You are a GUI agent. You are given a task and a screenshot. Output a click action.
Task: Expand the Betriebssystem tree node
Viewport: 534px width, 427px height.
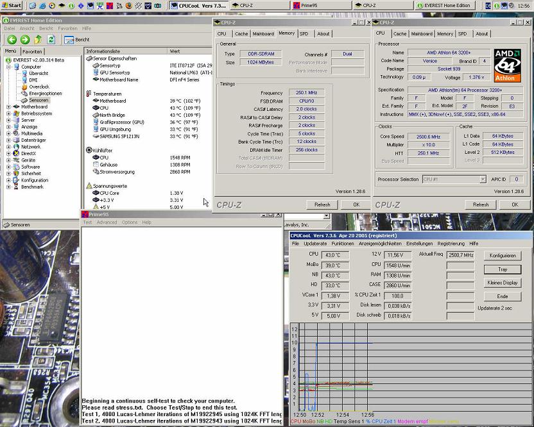(8, 113)
